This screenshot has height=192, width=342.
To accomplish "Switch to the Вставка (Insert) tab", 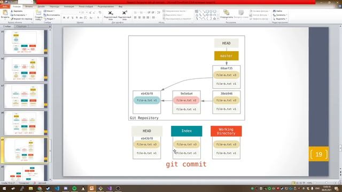I will pyautogui.click(x=29, y=6).
